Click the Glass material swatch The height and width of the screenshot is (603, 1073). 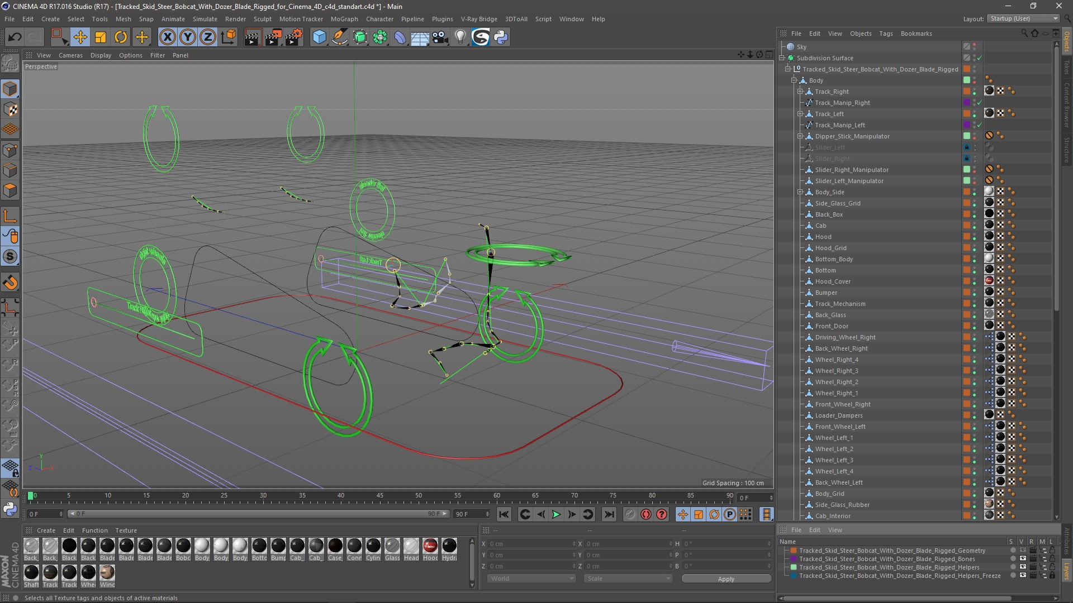pyautogui.click(x=392, y=549)
